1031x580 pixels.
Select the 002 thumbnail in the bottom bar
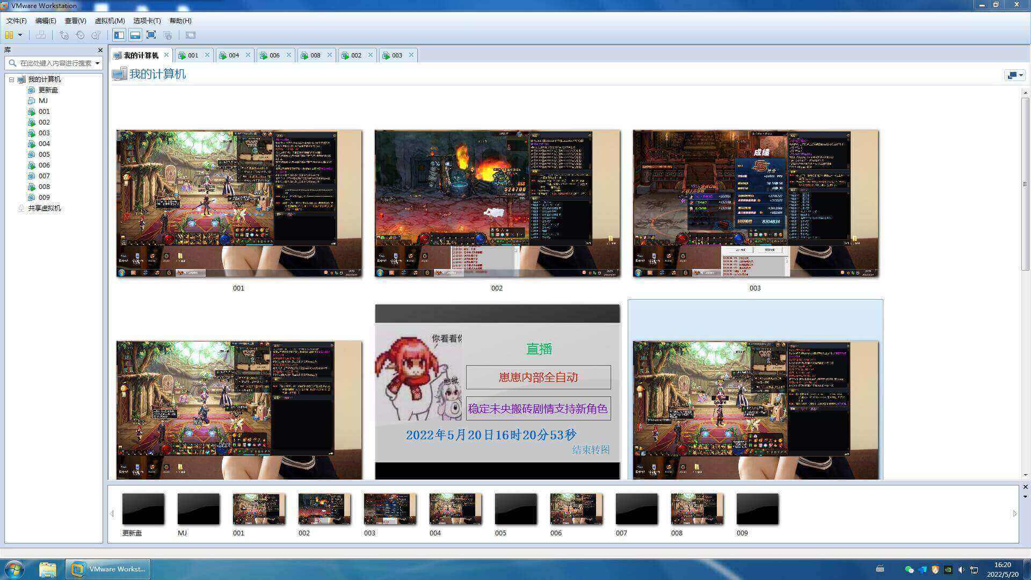[x=324, y=509]
